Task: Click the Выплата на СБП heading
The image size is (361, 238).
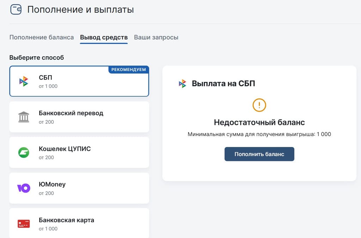Action: 223,84
